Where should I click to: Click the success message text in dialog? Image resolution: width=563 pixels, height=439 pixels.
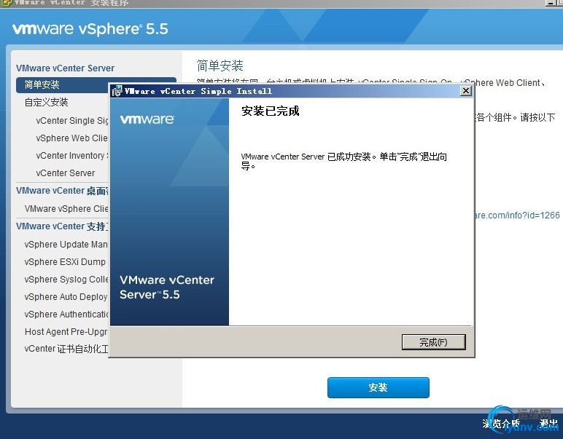tap(344, 162)
